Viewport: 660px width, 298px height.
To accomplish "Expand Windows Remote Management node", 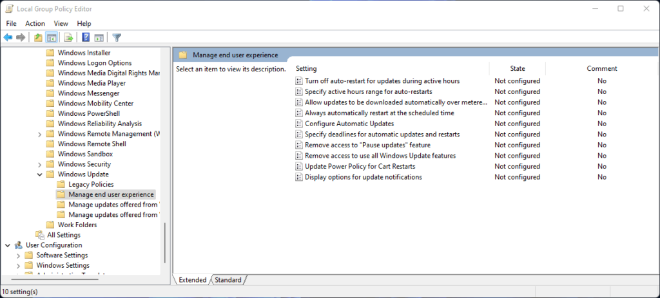I will click(39, 134).
